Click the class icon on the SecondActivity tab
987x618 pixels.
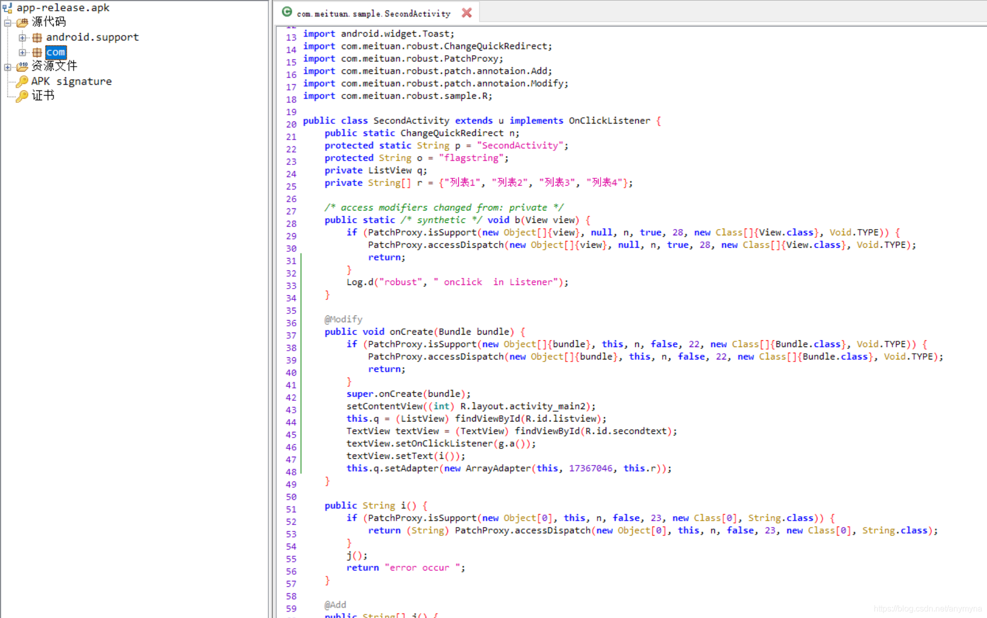click(x=287, y=12)
